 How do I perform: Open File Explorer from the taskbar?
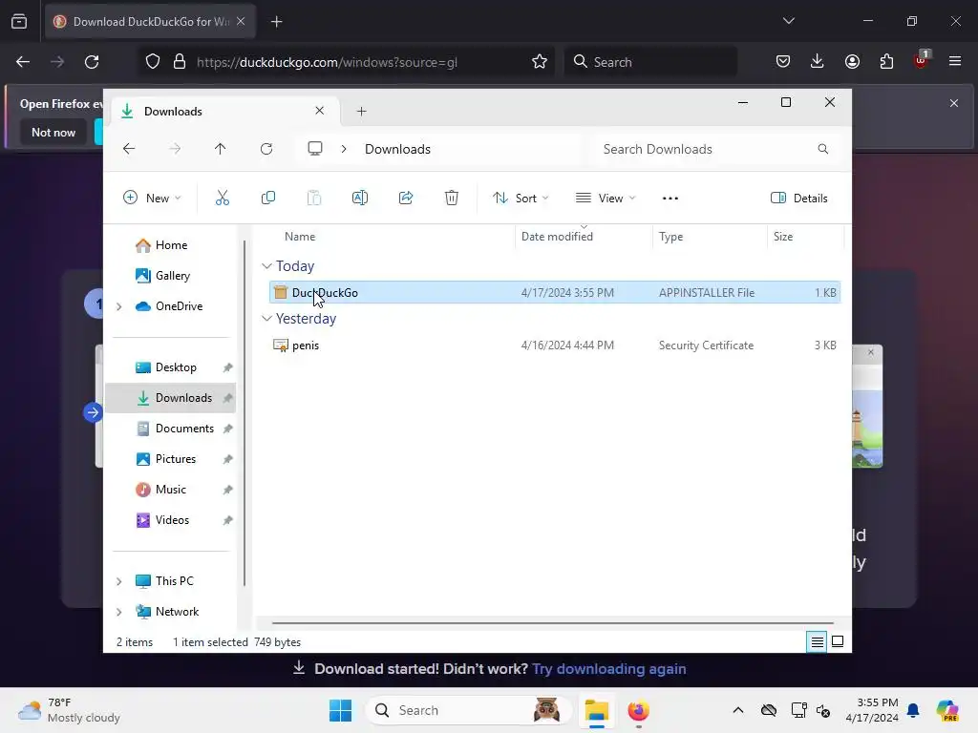(x=596, y=710)
